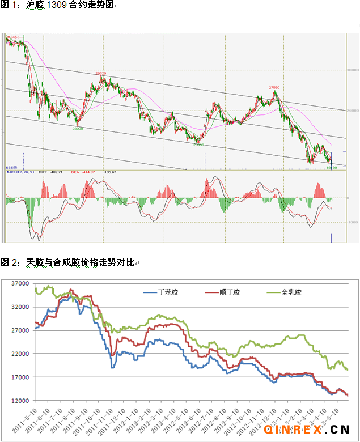Click the 37000 y-axis label

pyautogui.click(x=20, y=283)
